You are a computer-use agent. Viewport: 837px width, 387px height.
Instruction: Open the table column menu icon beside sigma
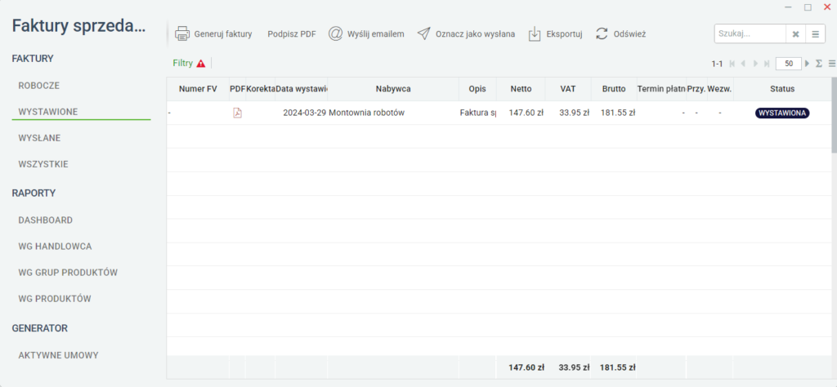click(x=831, y=64)
